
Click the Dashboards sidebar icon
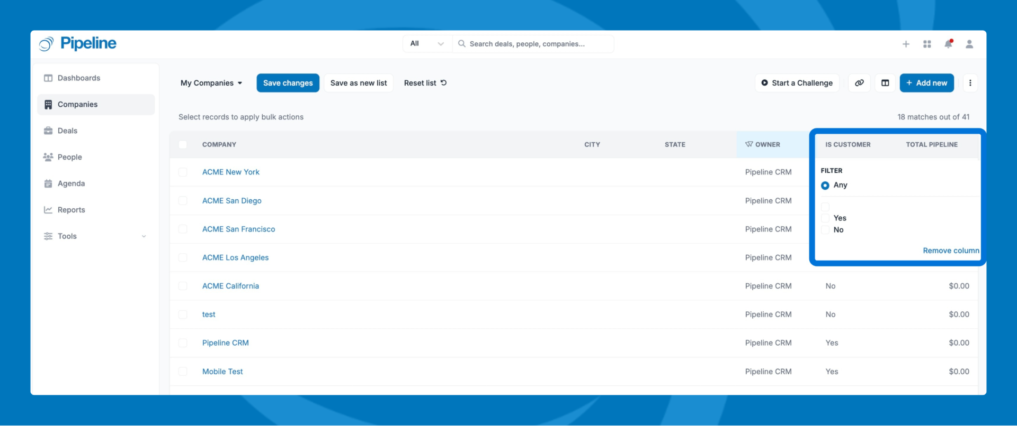(x=48, y=78)
